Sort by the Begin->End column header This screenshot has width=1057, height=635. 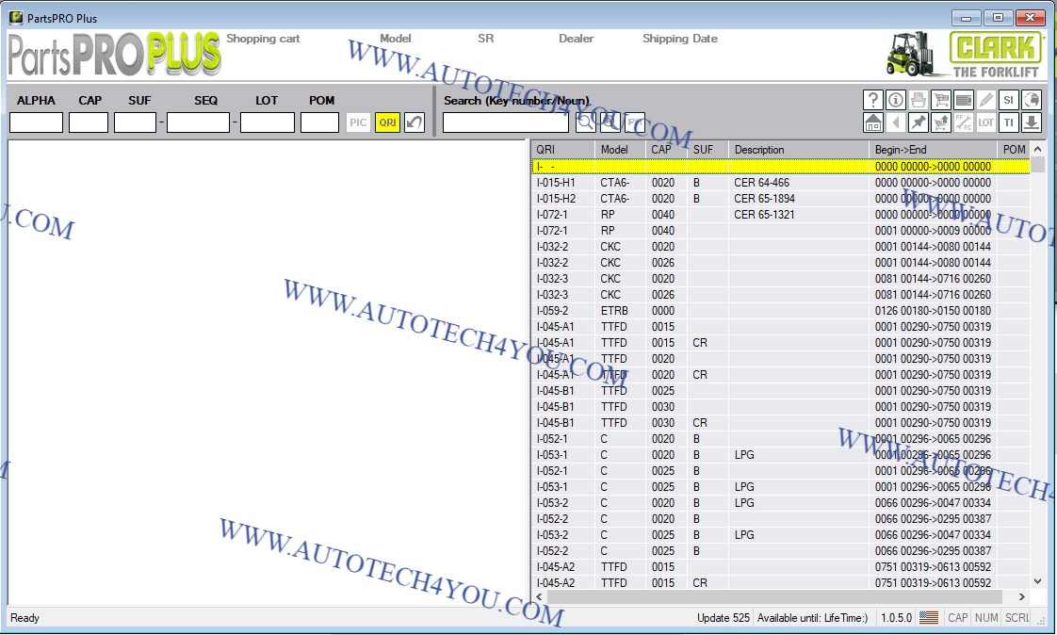(x=901, y=150)
